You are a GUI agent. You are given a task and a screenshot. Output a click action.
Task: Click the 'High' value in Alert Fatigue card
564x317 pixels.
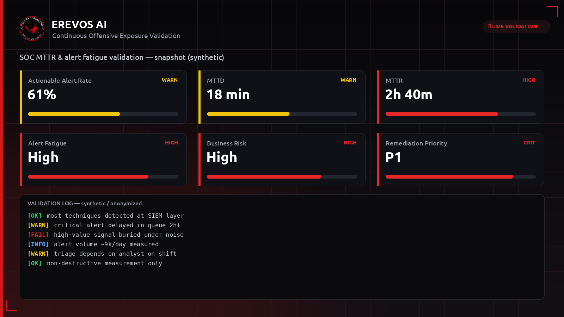pyautogui.click(x=43, y=157)
